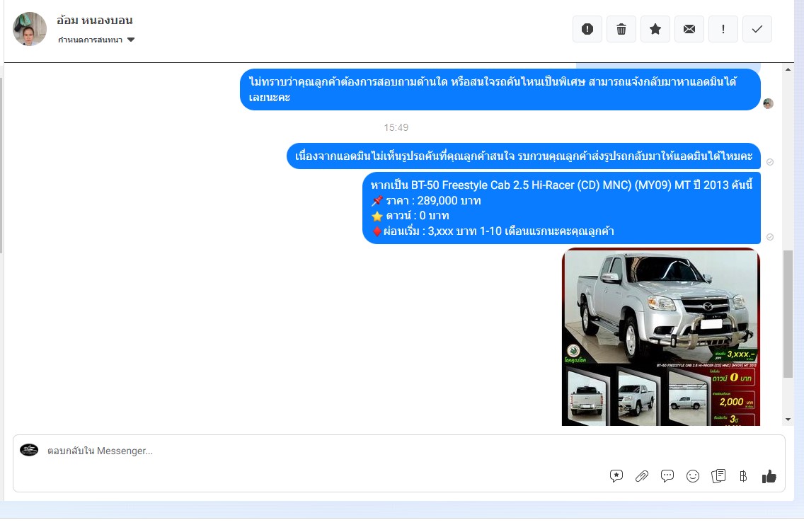Click the Baht payment request icon
This screenshot has width=804, height=532.
(743, 476)
